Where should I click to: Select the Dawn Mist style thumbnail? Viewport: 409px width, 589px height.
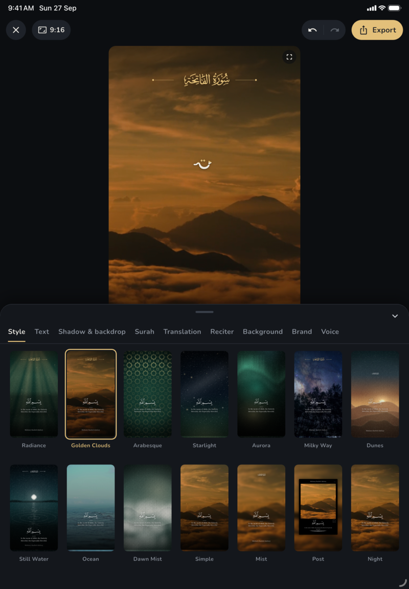pyautogui.click(x=147, y=508)
